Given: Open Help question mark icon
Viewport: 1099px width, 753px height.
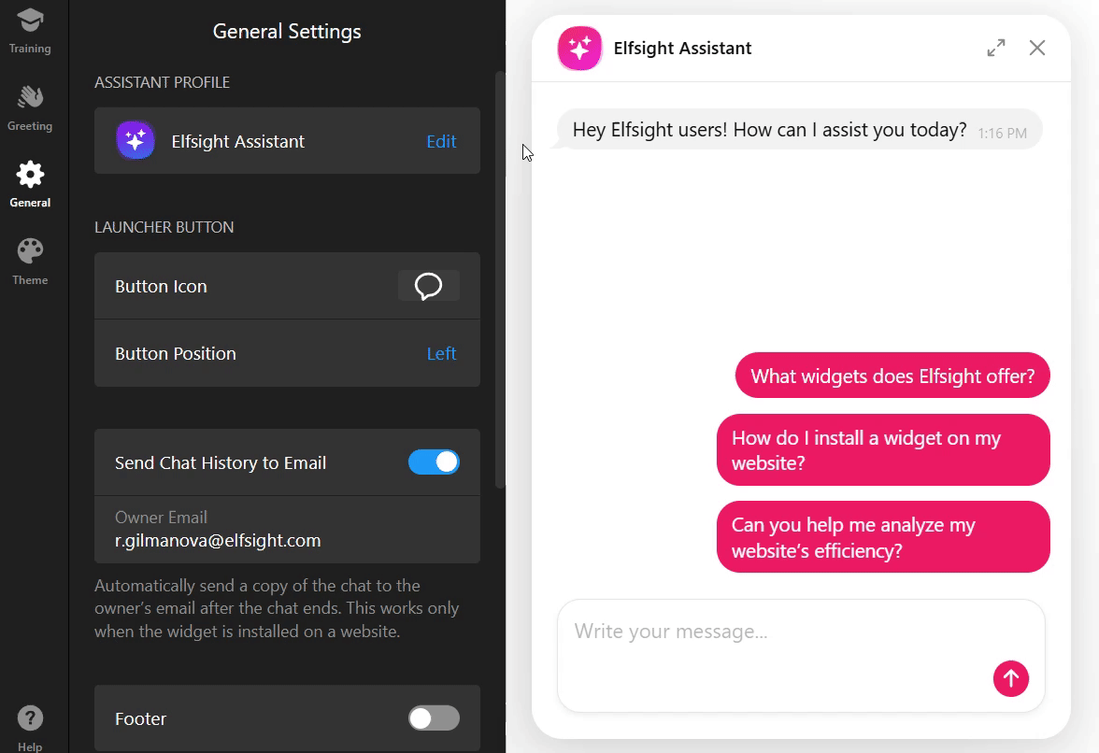Looking at the screenshot, I should coord(30,718).
